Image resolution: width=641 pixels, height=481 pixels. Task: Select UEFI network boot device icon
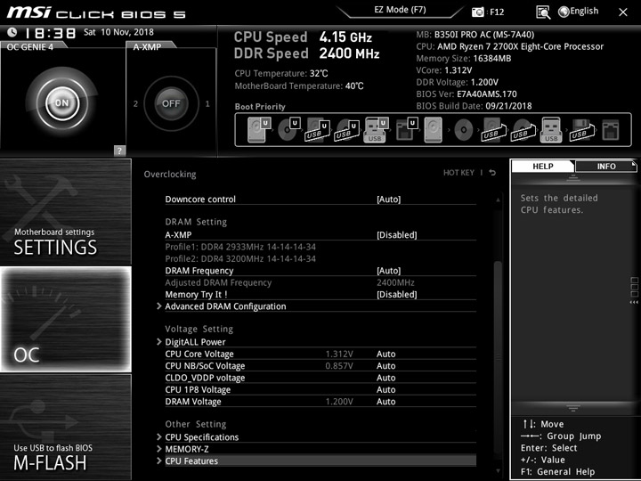[x=406, y=130]
